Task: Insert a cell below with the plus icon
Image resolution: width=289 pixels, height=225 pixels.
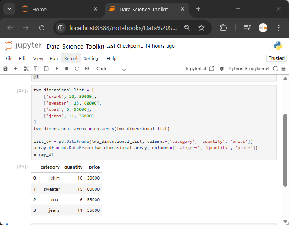Action: coord(16,69)
